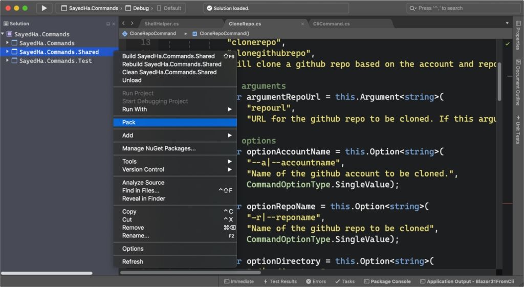Viewport: 524px width, 287px height.
Task: Open CloneRepoCommand() member breadcrumb
Action: coord(221,33)
